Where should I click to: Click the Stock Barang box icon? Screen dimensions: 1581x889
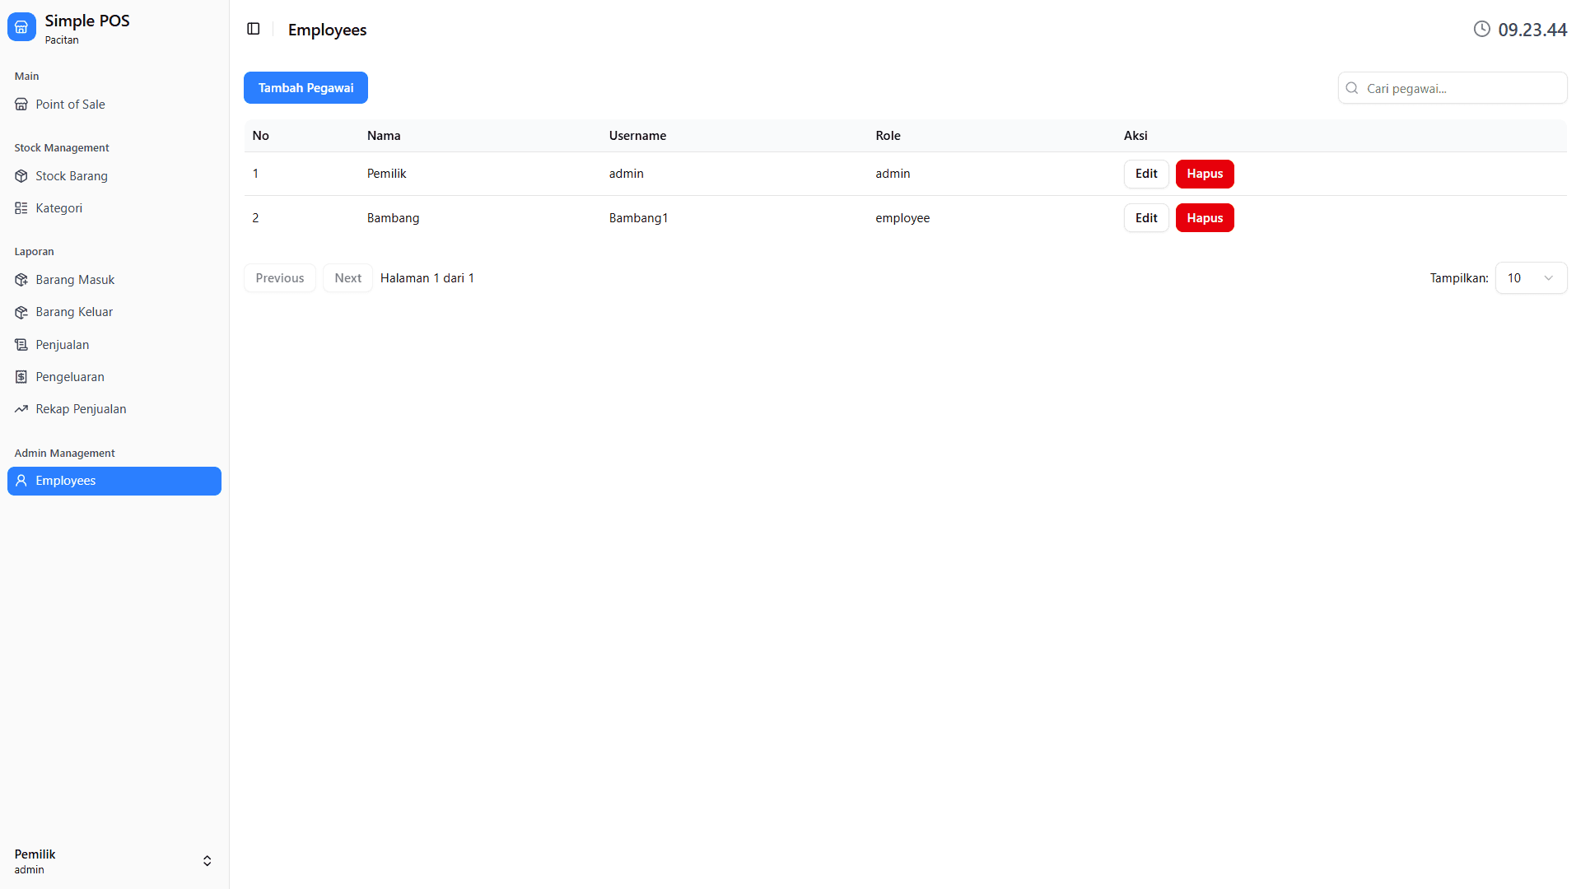tap(21, 176)
